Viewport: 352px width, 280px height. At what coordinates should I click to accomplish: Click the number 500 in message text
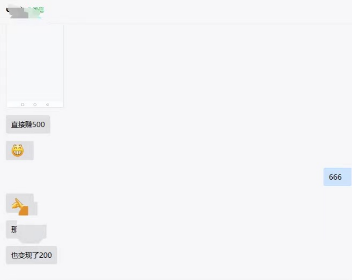39,125
